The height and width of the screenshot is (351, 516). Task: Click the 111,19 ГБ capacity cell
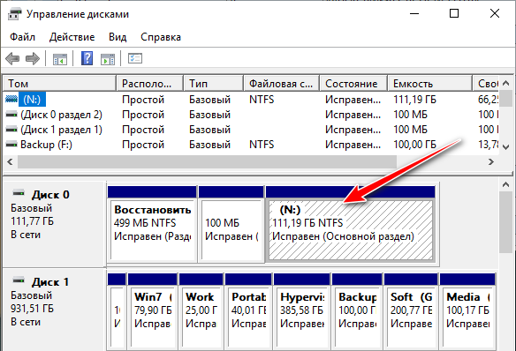[414, 99]
